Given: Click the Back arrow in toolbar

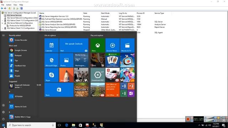Looking at the screenshot, I should click(x=2, y=9).
